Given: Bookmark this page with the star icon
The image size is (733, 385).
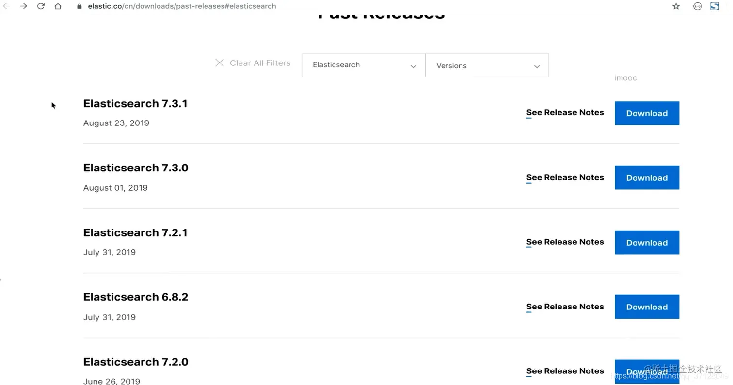Looking at the screenshot, I should click(x=676, y=6).
